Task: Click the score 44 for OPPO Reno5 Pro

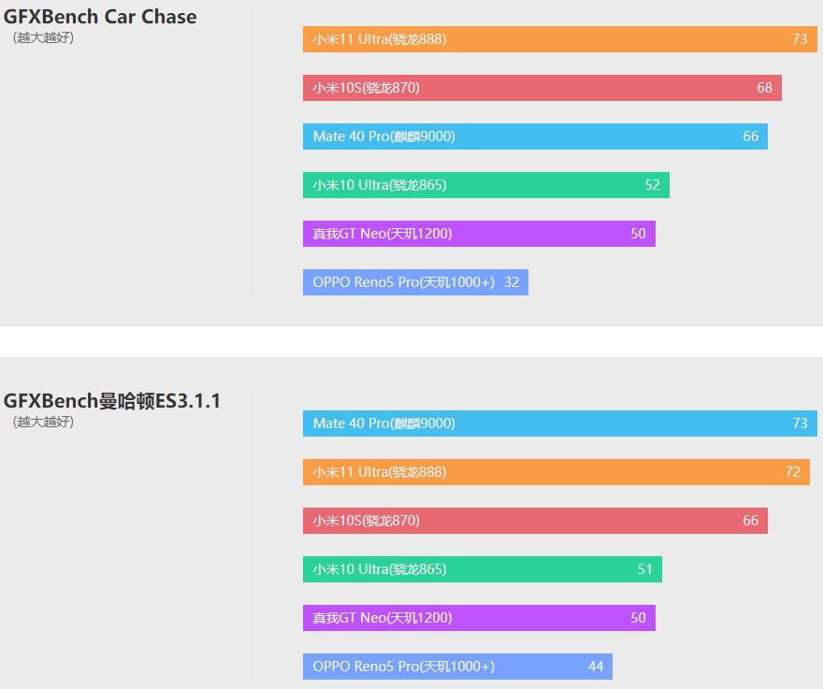Action: point(596,667)
